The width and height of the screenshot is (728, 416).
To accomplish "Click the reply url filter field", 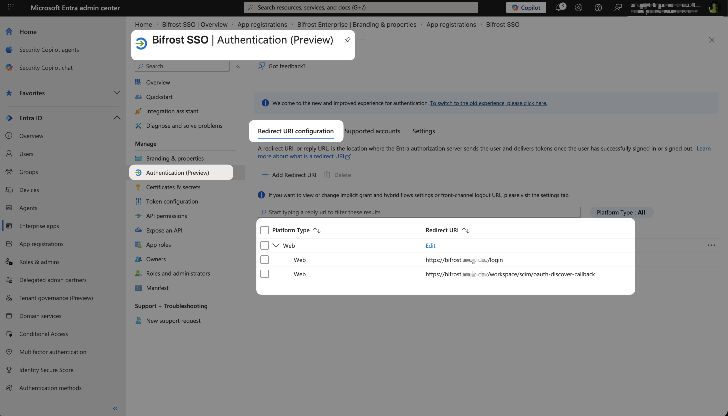I will tap(419, 212).
